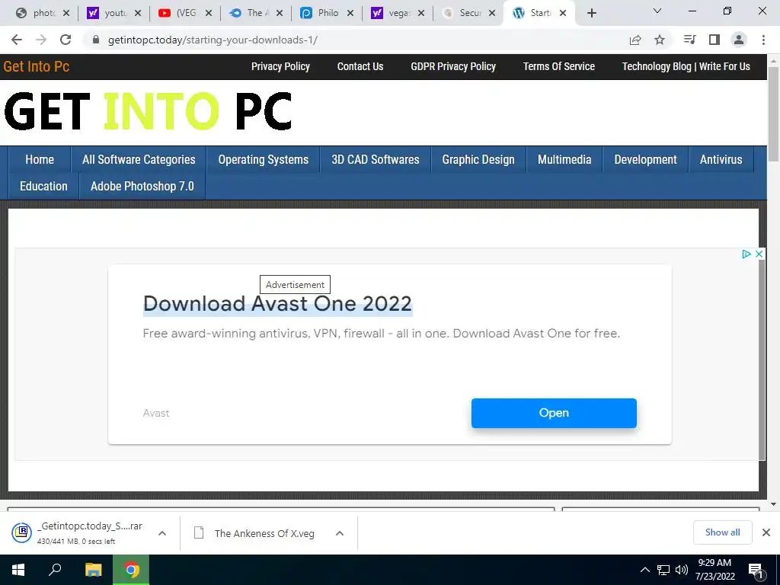Click the Download Avast One 2022 headline
This screenshot has height=585, width=780.
click(277, 304)
